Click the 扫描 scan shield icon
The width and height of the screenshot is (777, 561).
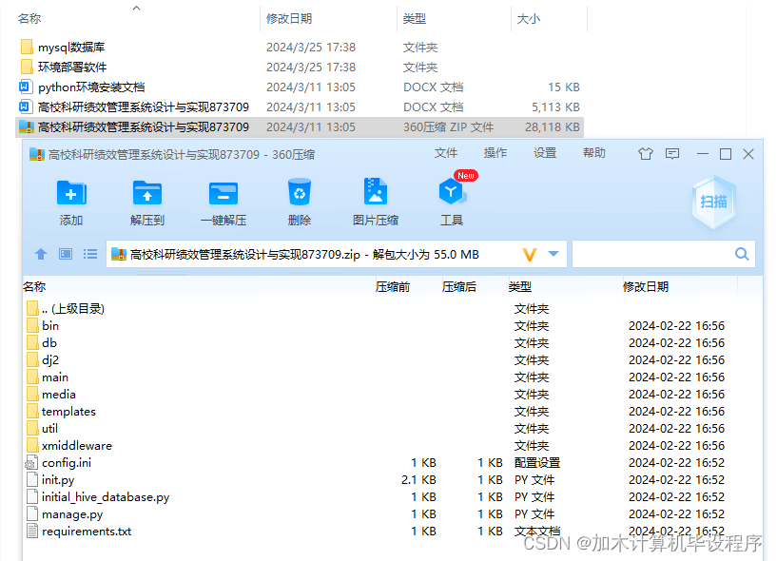[713, 202]
